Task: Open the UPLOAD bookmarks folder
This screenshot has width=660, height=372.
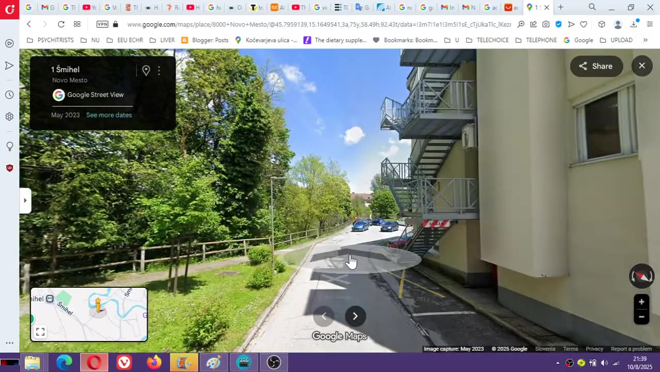Action: [616, 40]
